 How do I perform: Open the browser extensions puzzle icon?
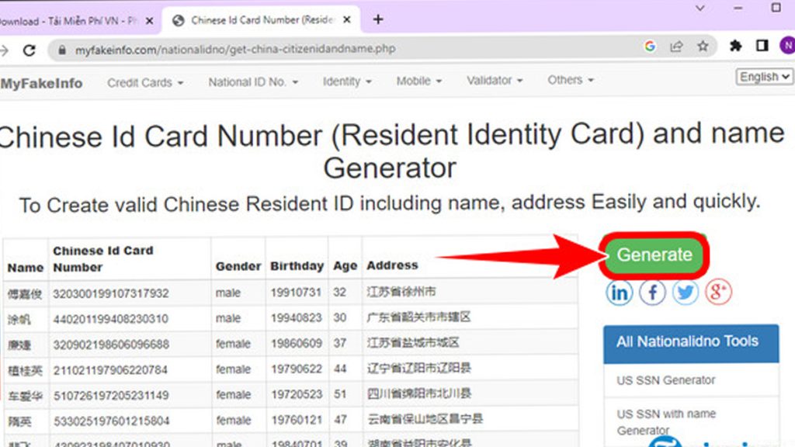pos(734,47)
